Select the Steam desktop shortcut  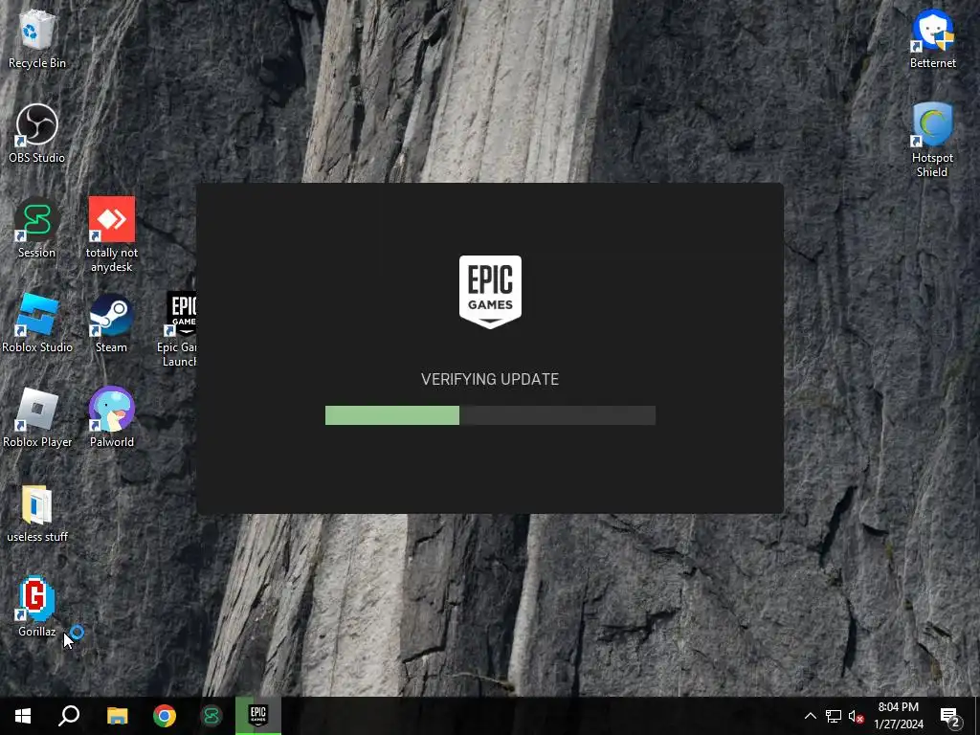point(111,323)
